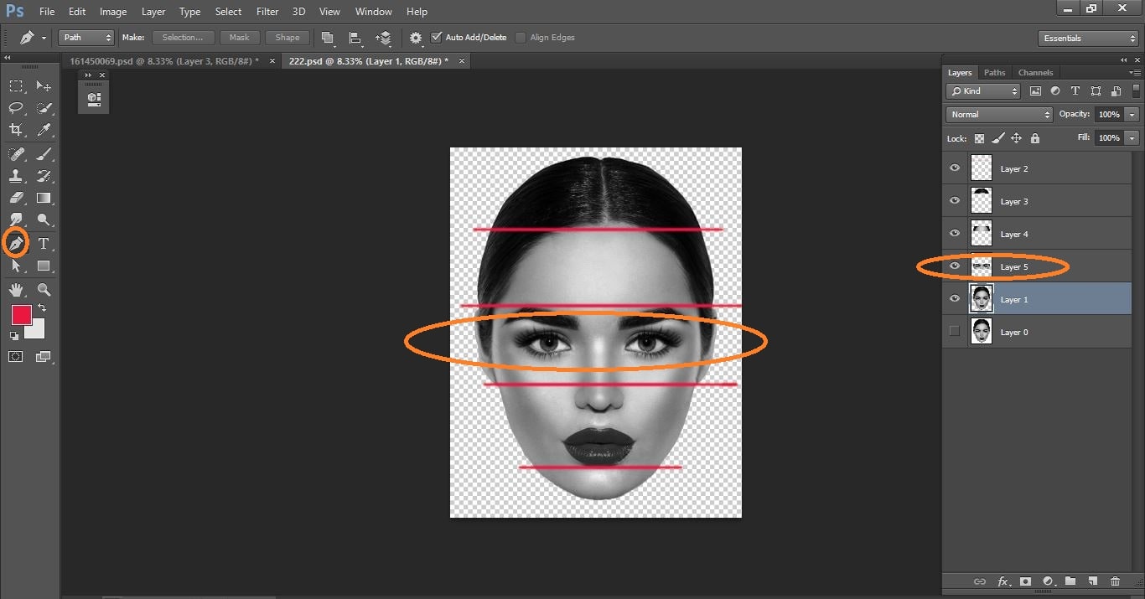Select the Move tool
Image resolution: width=1145 pixels, height=599 pixels.
(x=44, y=85)
